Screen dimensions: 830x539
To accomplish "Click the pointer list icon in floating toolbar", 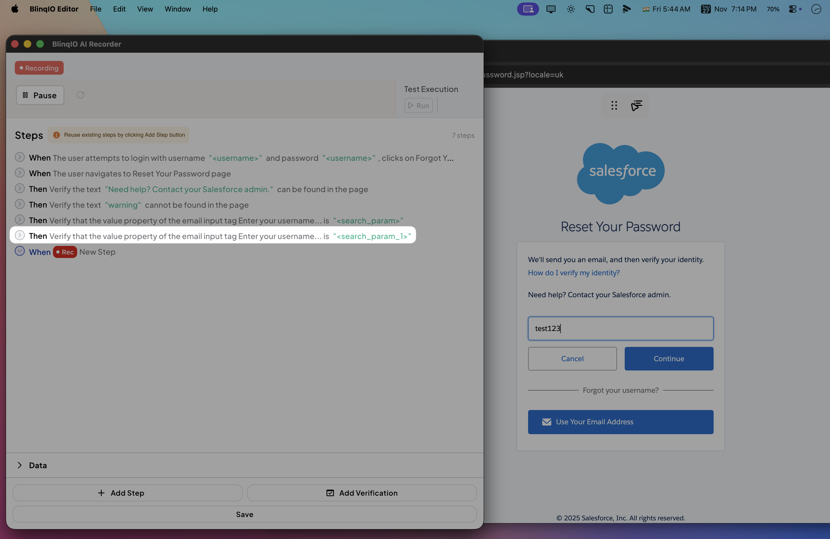I will (636, 105).
